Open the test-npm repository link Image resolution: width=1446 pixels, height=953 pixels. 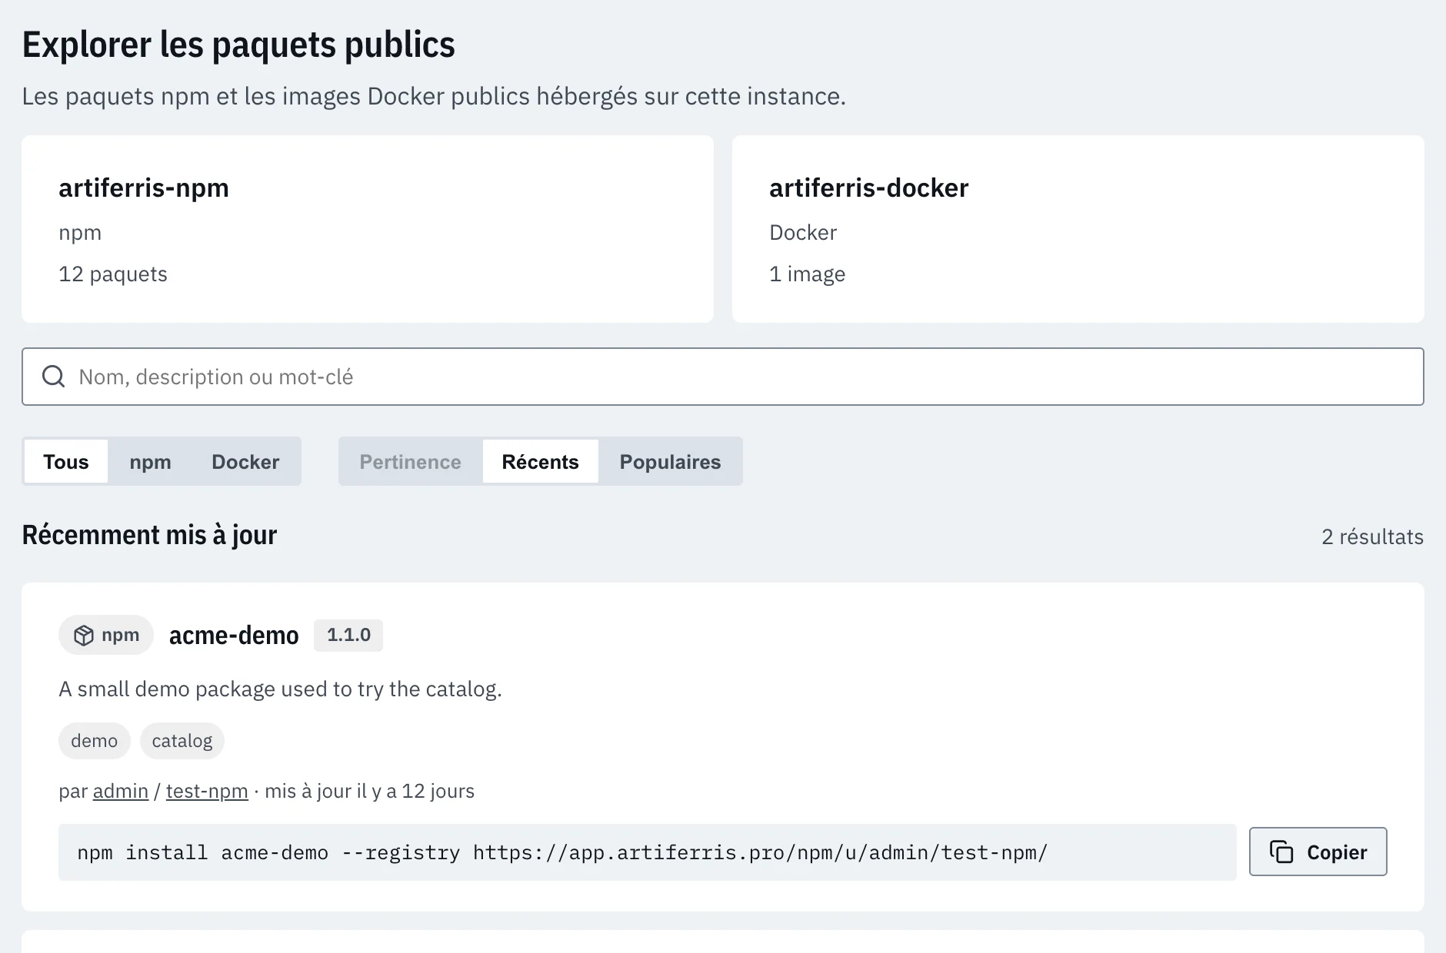(207, 791)
